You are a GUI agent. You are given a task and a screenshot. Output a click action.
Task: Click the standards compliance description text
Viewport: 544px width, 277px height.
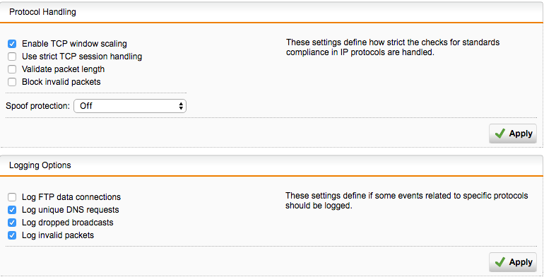(393, 47)
